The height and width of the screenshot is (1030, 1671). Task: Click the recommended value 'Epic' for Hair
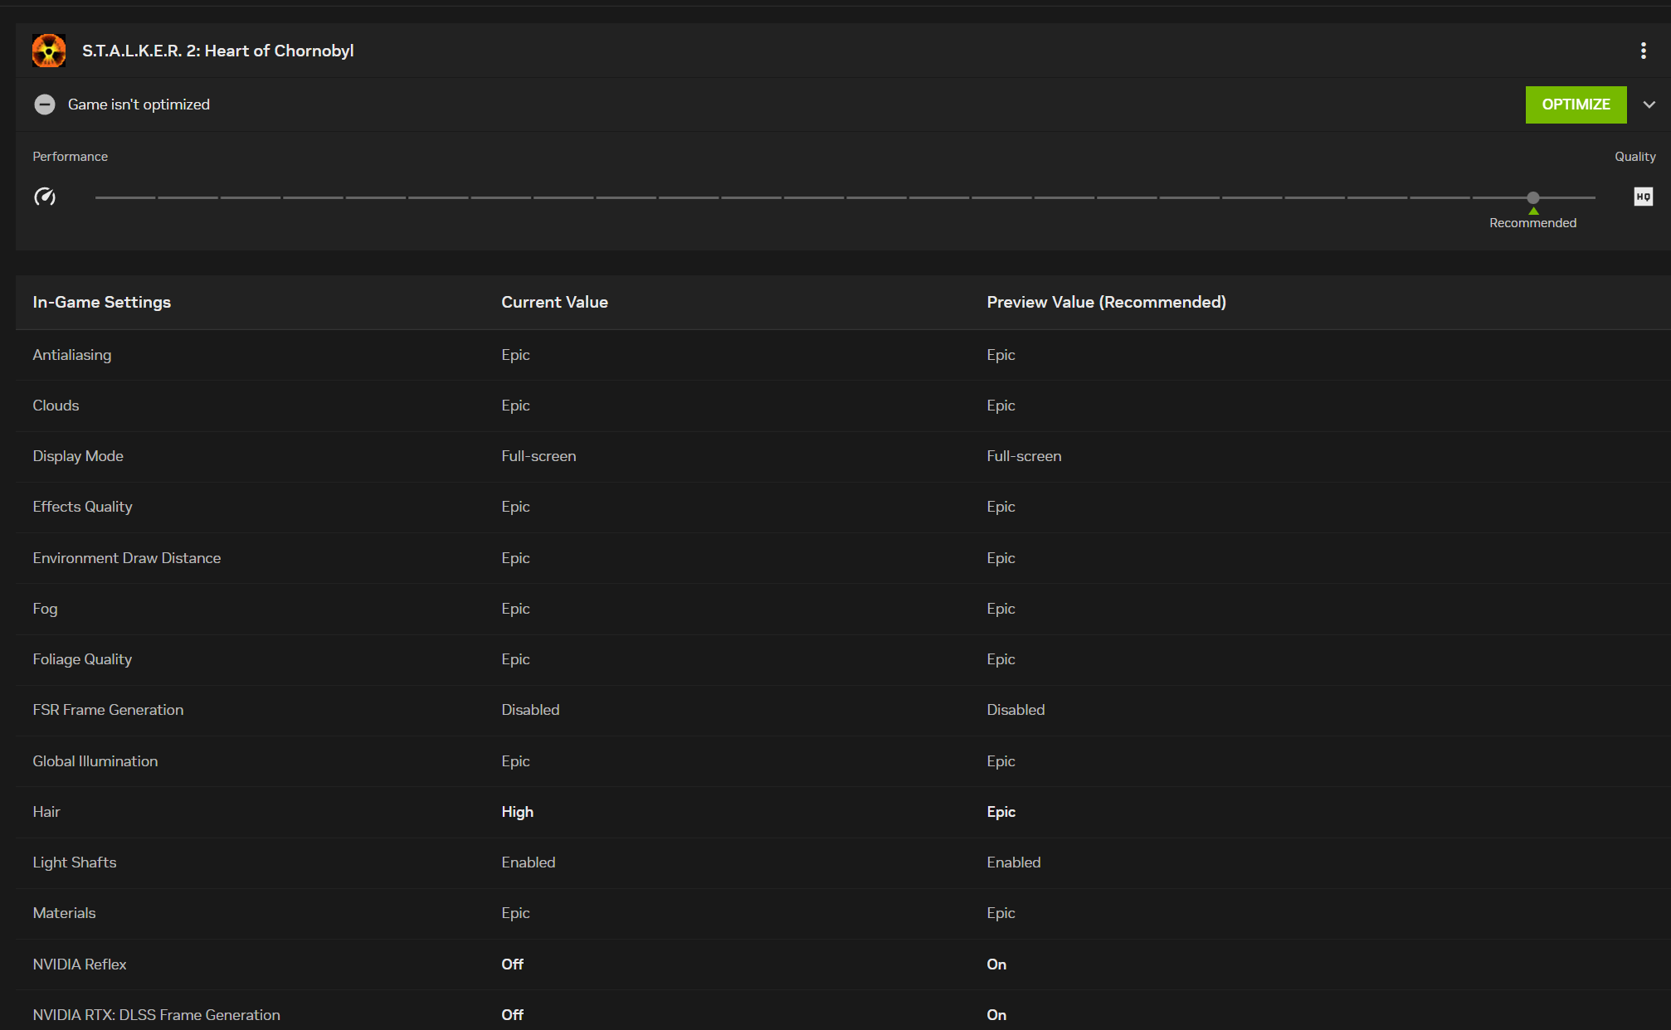[1001, 812]
